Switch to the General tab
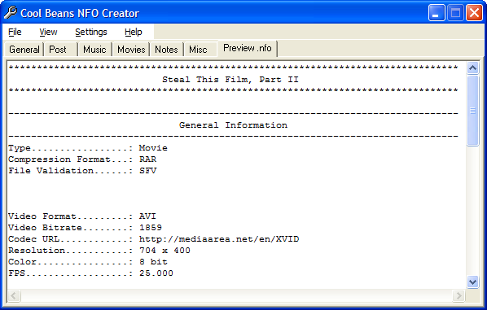 (x=24, y=50)
